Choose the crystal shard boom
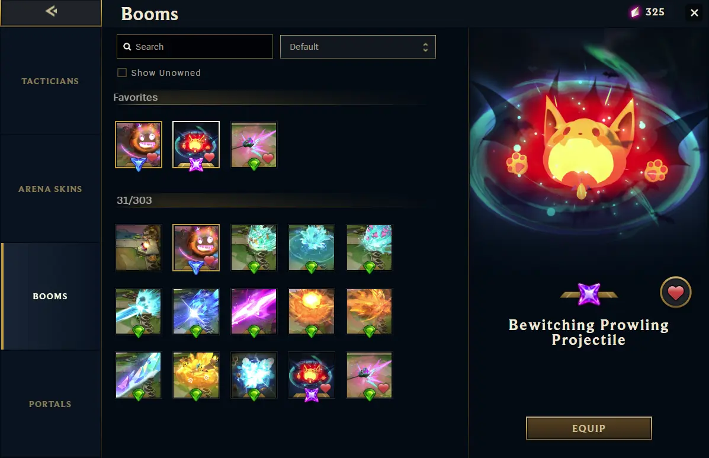 click(x=139, y=375)
